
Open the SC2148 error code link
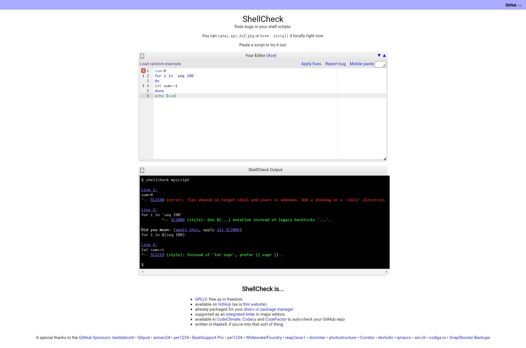157,200
